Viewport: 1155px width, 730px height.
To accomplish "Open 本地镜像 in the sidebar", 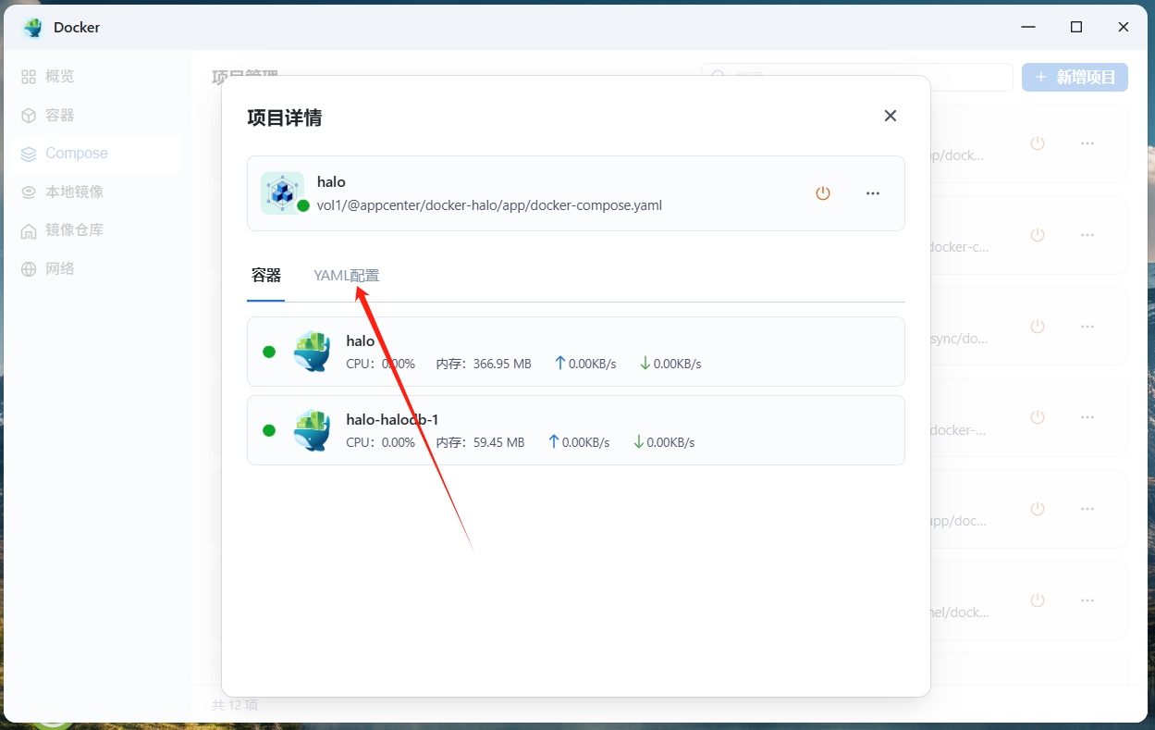I will pyautogui.click(x=74, y=192).
